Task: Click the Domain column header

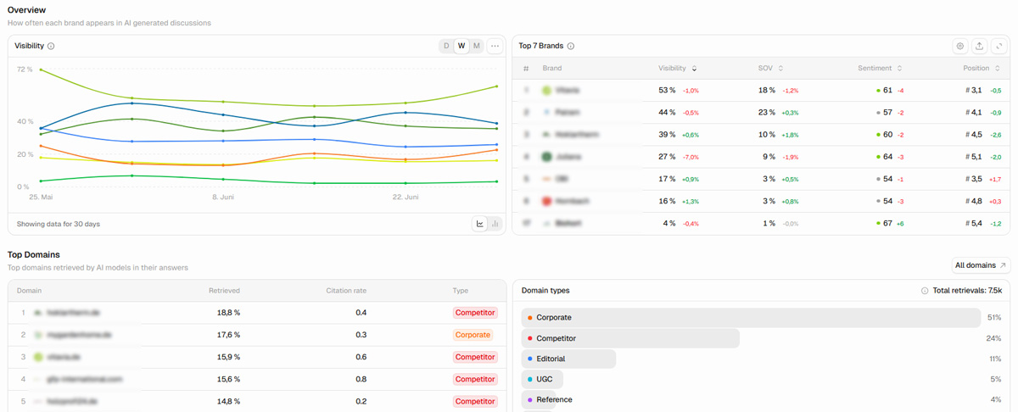Action: click(x=29, y=291)
